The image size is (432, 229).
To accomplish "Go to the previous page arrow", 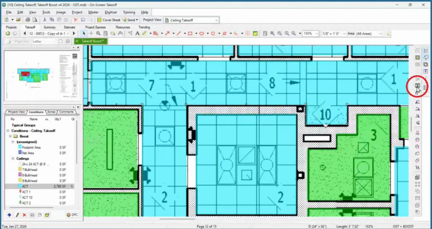I will 25,34.
